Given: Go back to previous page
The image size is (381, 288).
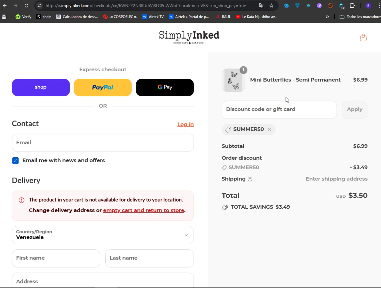Looking at the screenshot, I should coord(5,6).
